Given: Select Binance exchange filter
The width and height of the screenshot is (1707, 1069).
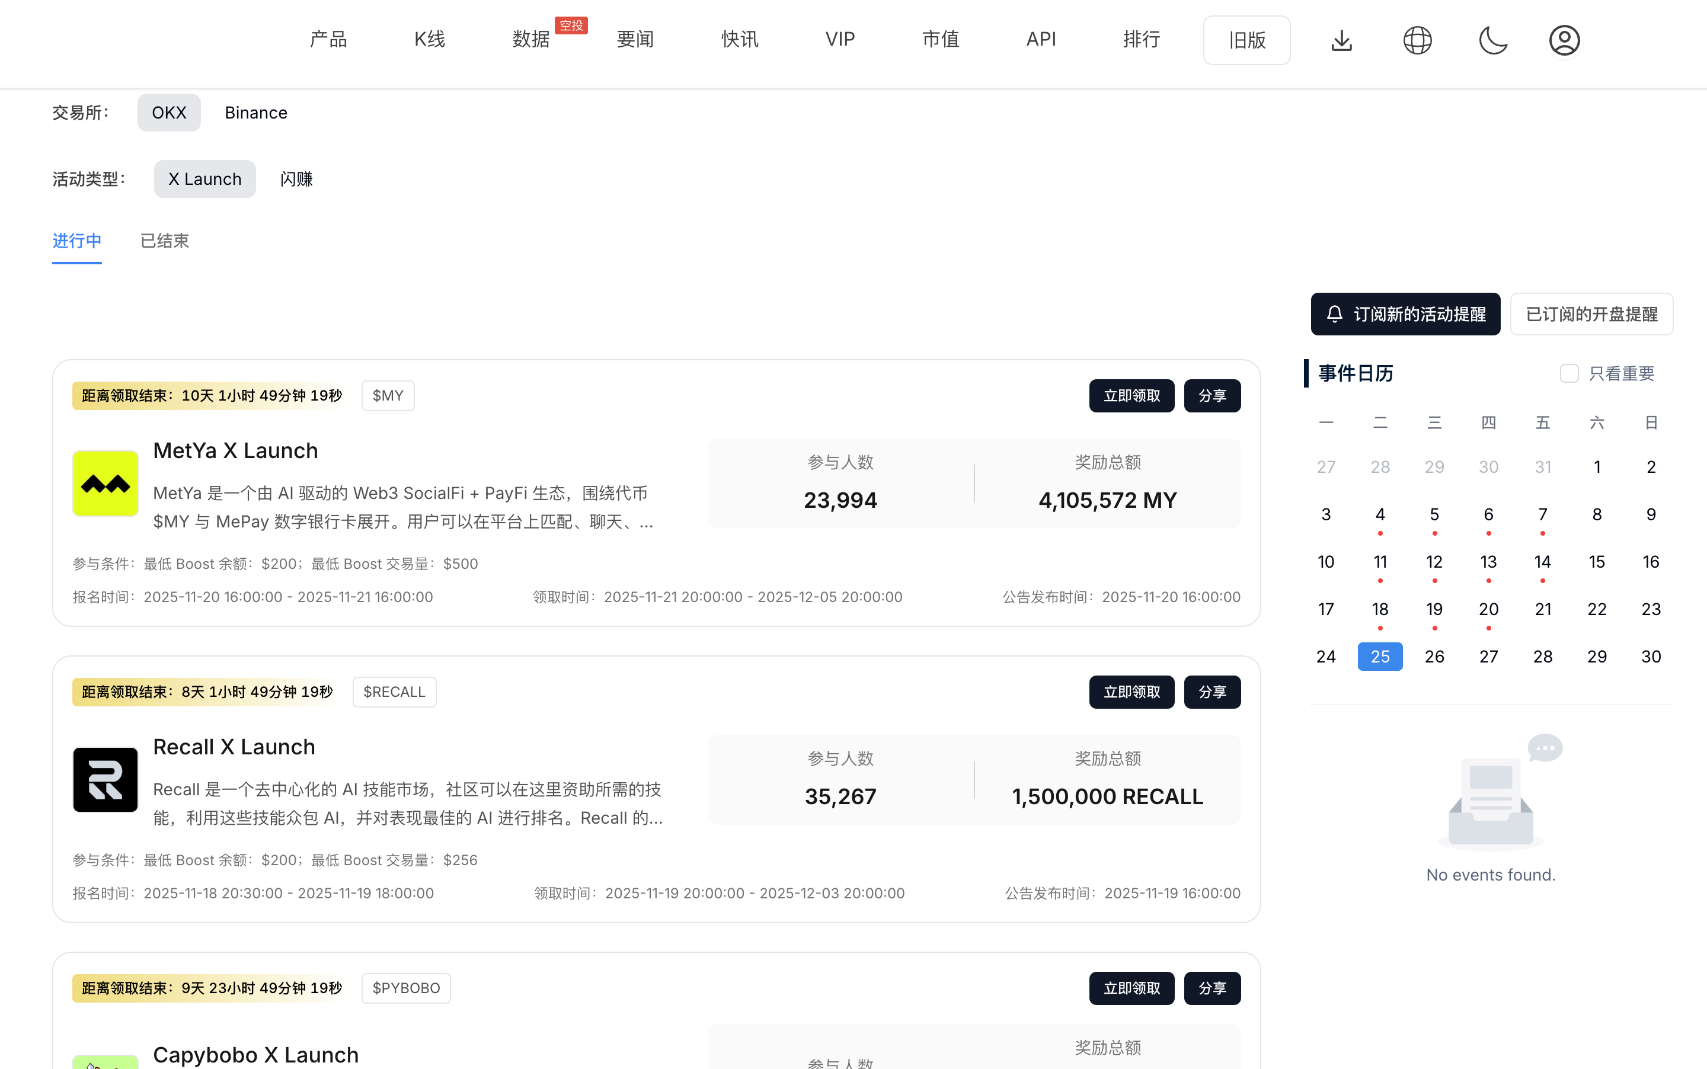Looking at the screenshot, I should pyautogui.click(x=256, y=113).
